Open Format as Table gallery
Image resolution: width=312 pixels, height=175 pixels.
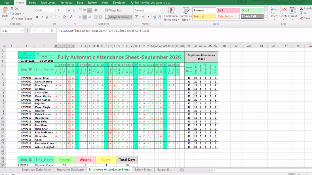tap(186, 14)
